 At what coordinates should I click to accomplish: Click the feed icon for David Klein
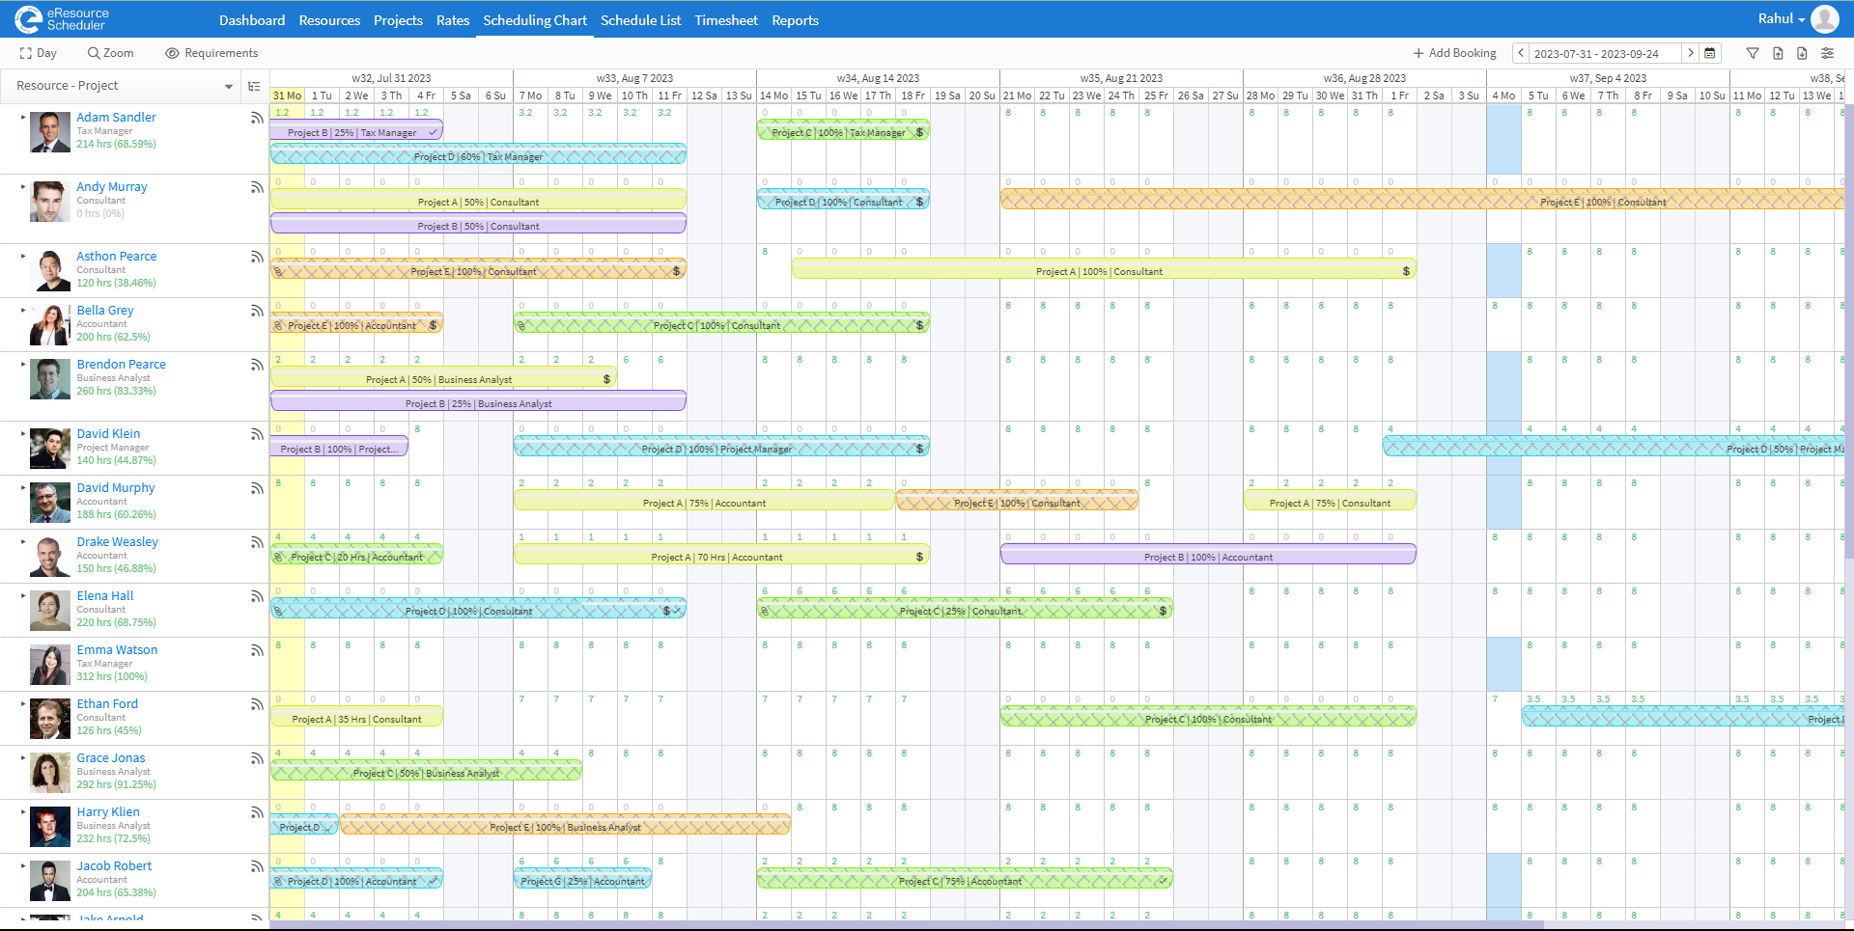click(257, 434)
